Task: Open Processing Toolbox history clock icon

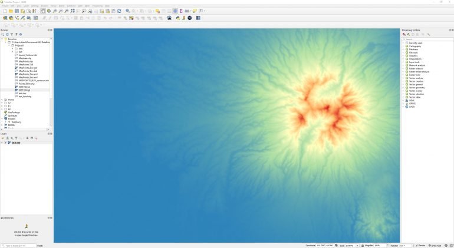Action: coord(413,34)
